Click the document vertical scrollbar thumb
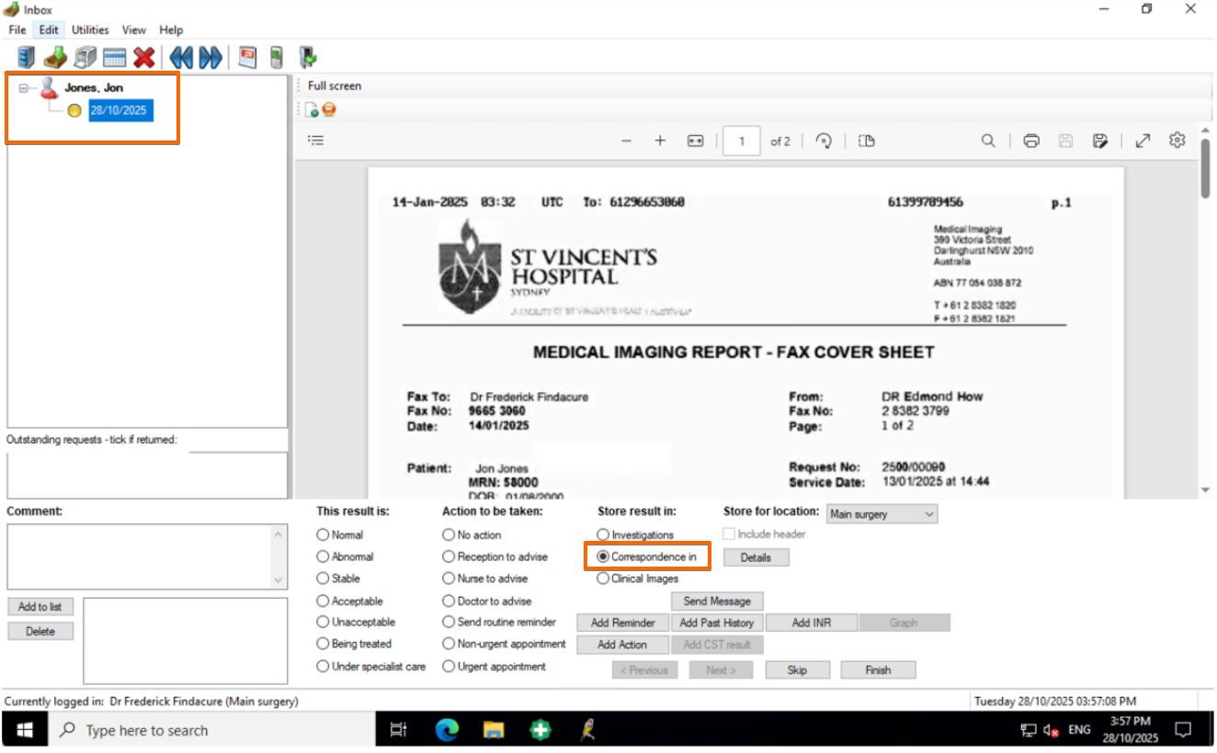 1205,170
